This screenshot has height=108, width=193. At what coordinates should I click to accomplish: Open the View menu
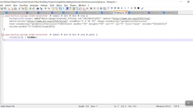tap(15, 5)
